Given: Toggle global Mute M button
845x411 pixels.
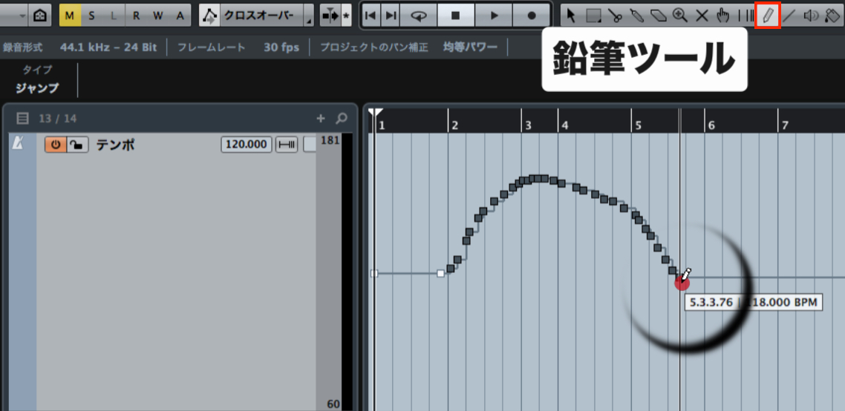Looking at the screenshot, I should 70,16.
